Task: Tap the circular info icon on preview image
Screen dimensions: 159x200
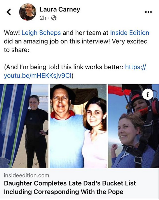Action: (148, 94)
